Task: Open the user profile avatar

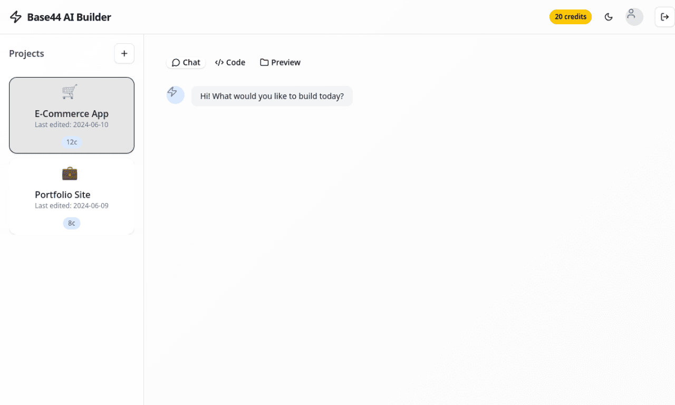Action: tap(634, 16)
